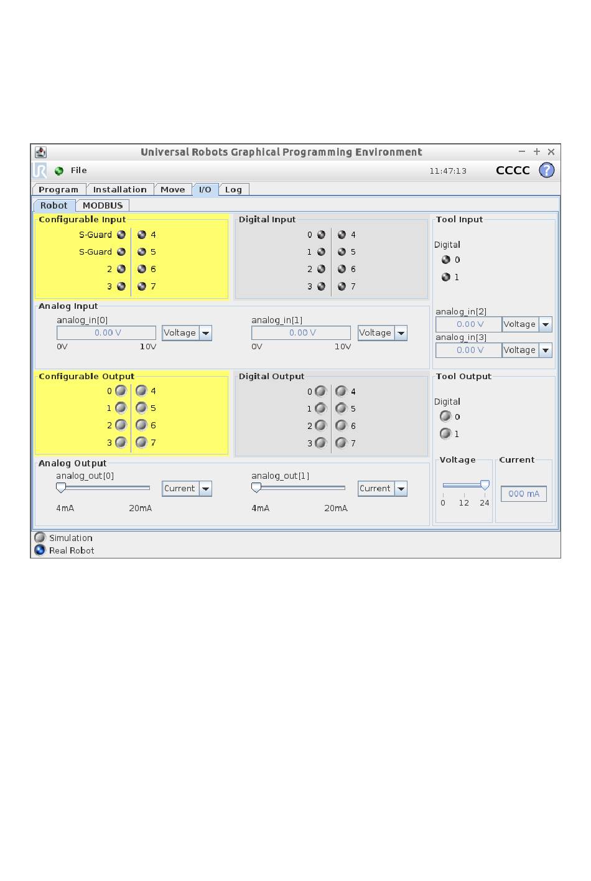Toggle Configurable Output 5
Screen dimensions: 591x881
point(141,408)
